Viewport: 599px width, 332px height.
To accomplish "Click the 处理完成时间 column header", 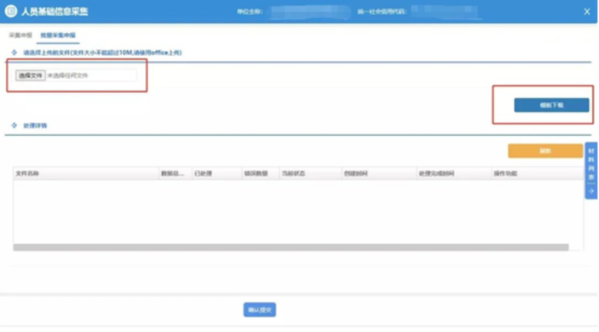I will click(x=454, y=174).
